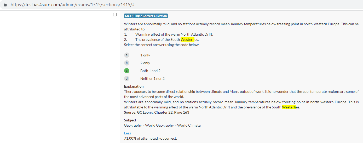Focus the test.ias4sure.com URL field
Viewport: 363px width, 143px height.
pos(73,5)
